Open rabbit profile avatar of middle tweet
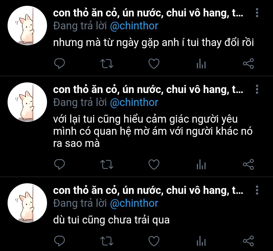 pyautogui.click(x=27, y=102)
